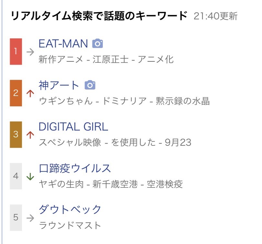Click related term ラウンドマスト
The width and height of the screenshot is (262, 244).
click(70, 225)
